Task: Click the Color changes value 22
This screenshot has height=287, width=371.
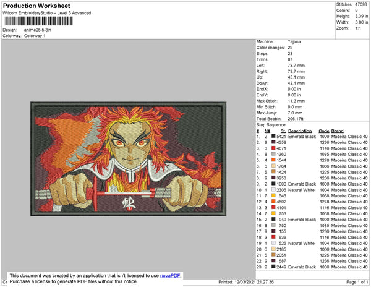Action: point(291,48)
